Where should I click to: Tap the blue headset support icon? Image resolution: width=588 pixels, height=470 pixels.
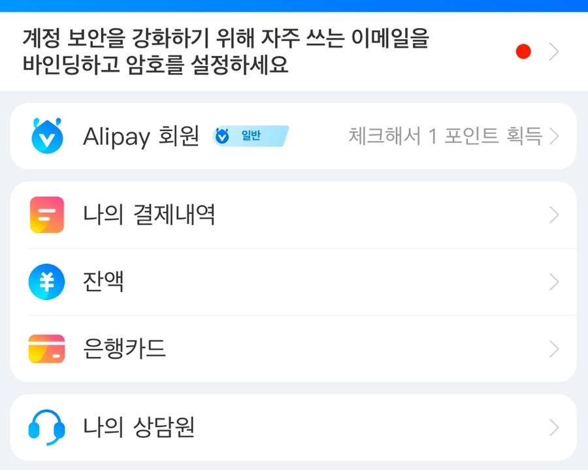coord(47,428)
